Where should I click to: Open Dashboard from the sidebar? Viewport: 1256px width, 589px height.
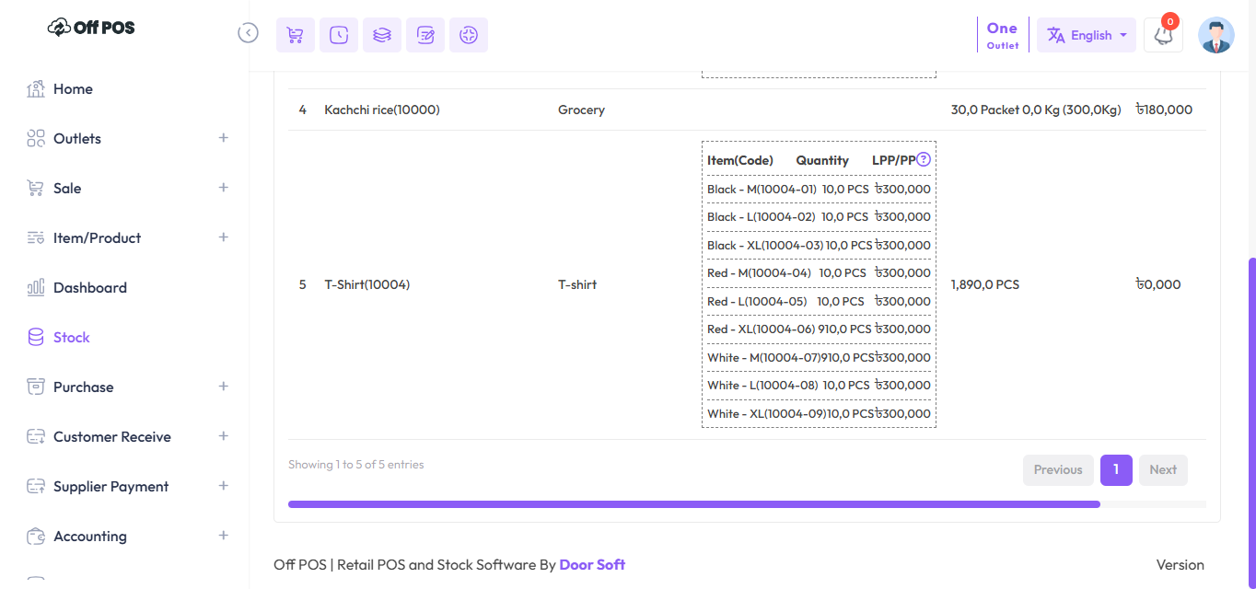coord(89,288)
